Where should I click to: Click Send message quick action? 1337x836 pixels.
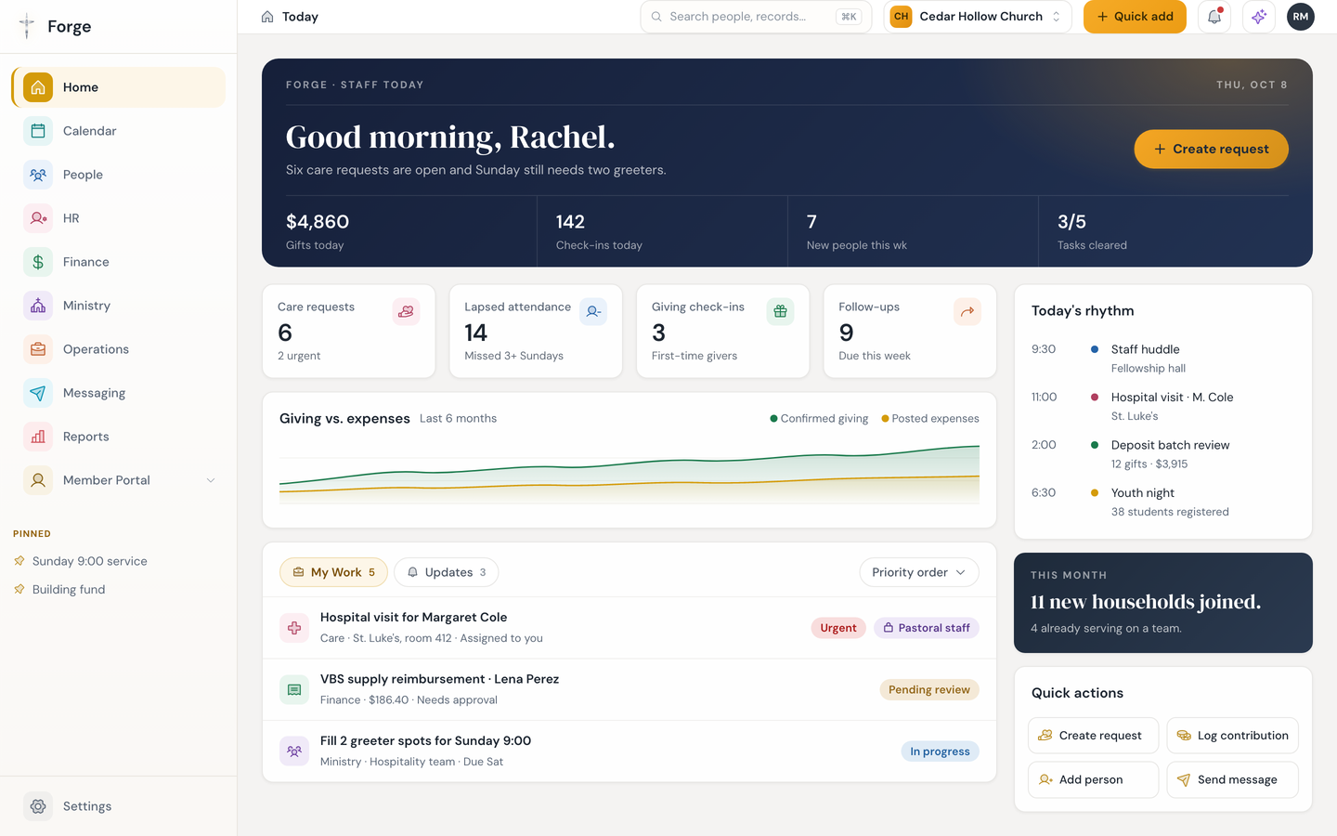click(1232, 780)
